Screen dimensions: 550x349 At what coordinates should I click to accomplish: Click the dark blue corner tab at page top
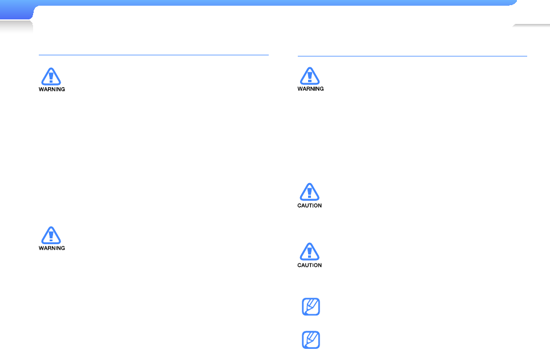click(x=16, y=10)
